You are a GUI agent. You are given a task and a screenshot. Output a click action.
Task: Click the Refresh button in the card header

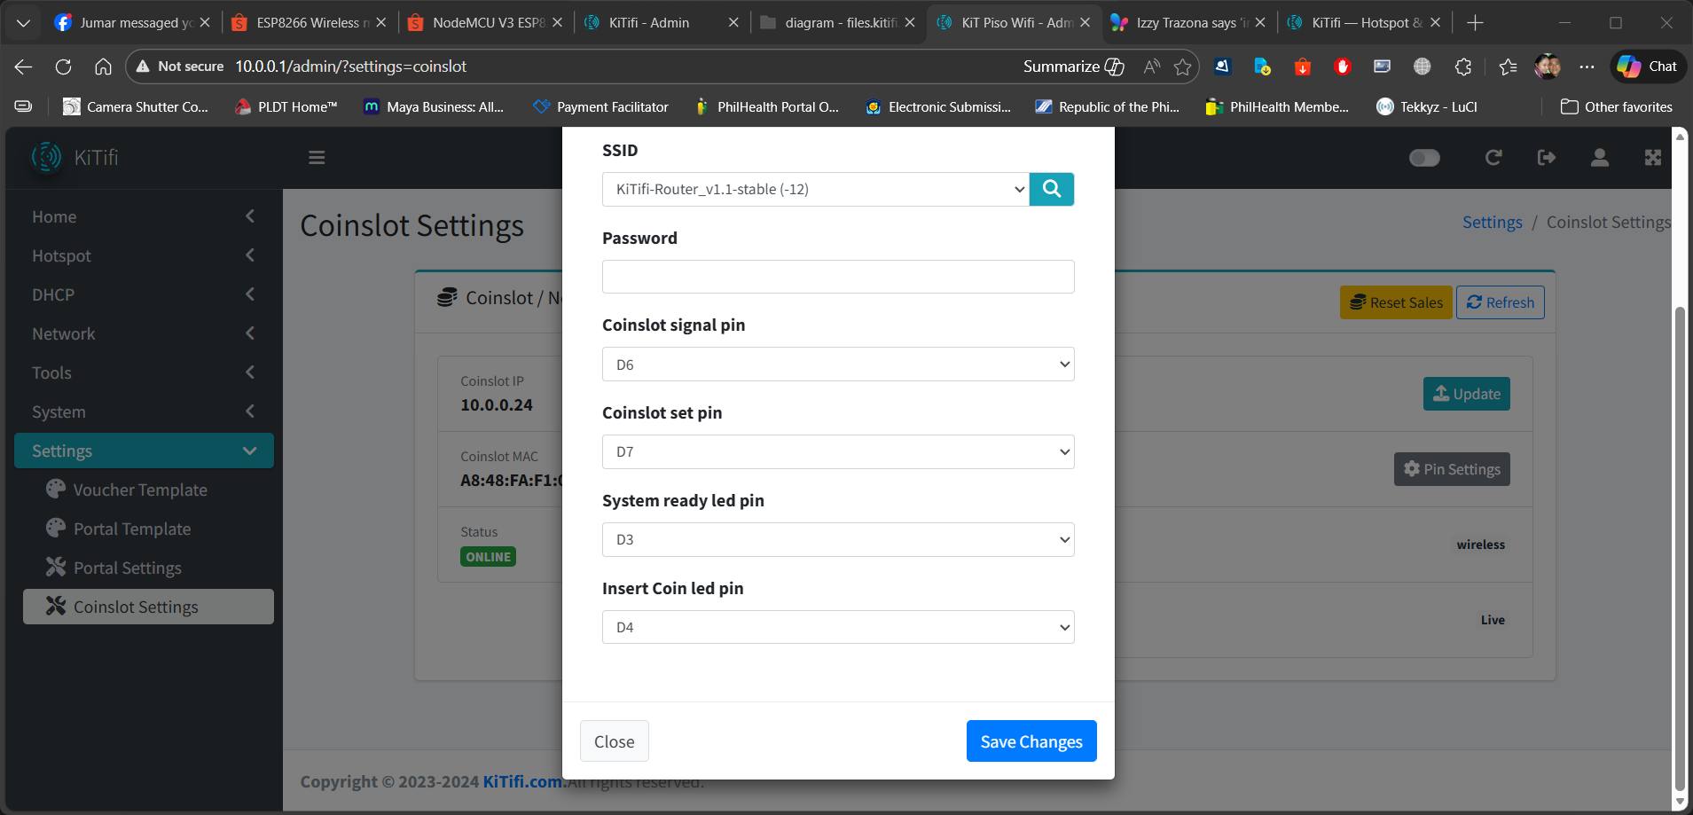pos(1501,302)
